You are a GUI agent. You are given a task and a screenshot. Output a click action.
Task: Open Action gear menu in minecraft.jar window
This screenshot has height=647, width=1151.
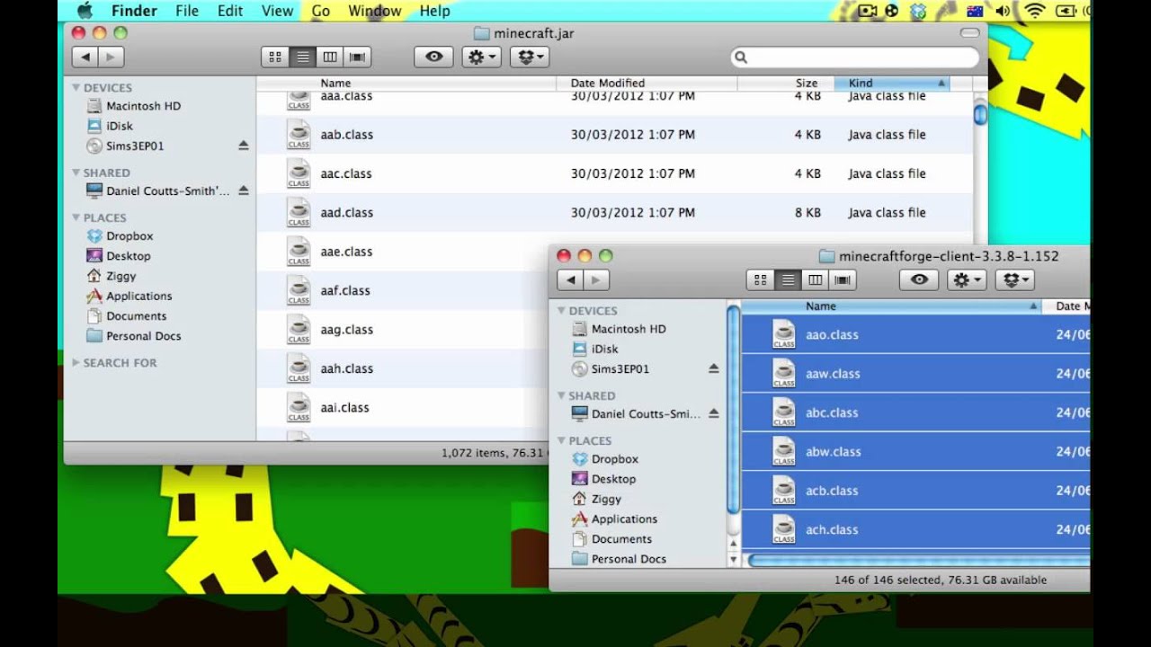pyautogui.click(x=482, y=57)
